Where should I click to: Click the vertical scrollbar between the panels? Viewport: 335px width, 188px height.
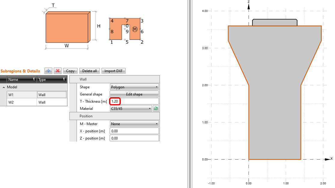tap(190, 94)
